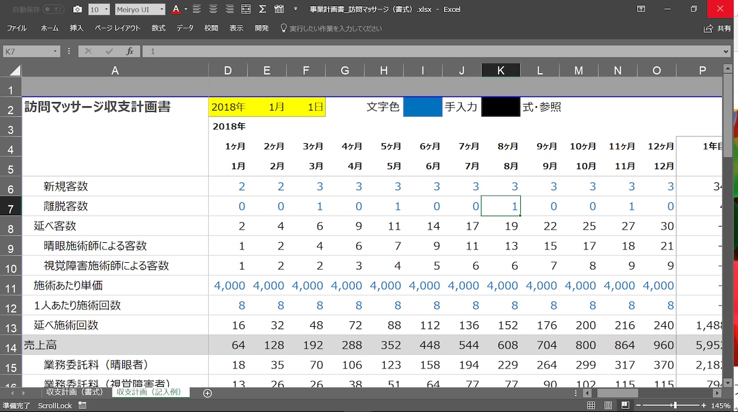The height and width of the screenshot is (412, 738).
Task: Click the macro recording icon in the status bar
Action: (x=82, y=405)
